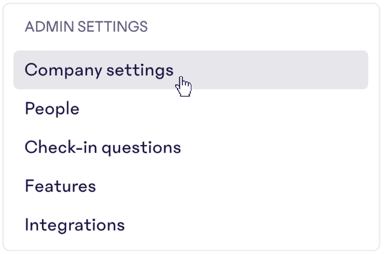Navigate to Integrations

pos(74,225)
